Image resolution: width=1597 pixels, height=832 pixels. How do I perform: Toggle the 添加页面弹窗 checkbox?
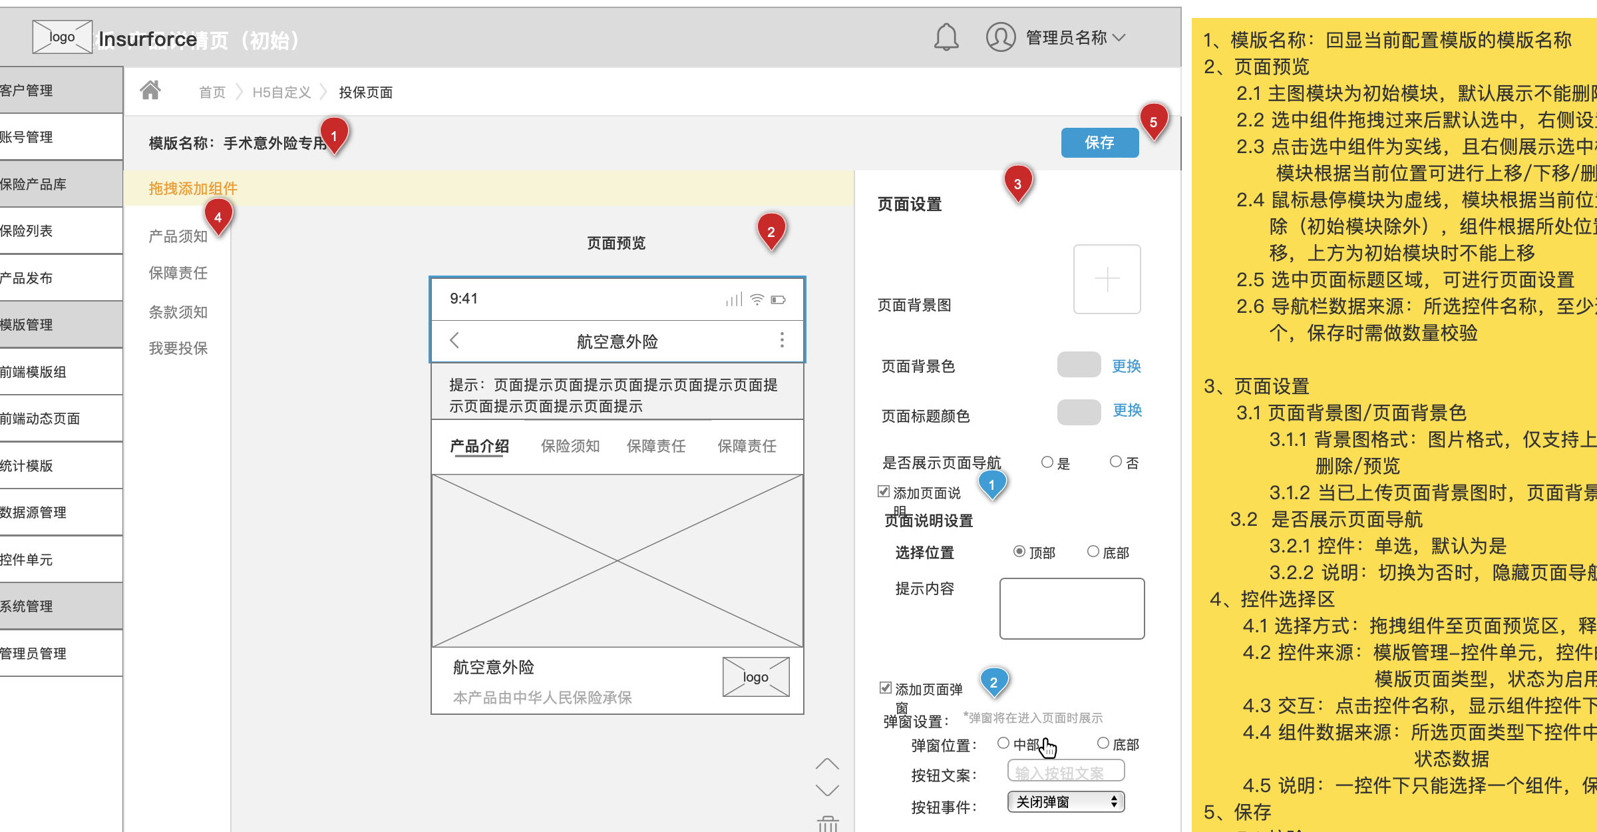coord(886,688)
